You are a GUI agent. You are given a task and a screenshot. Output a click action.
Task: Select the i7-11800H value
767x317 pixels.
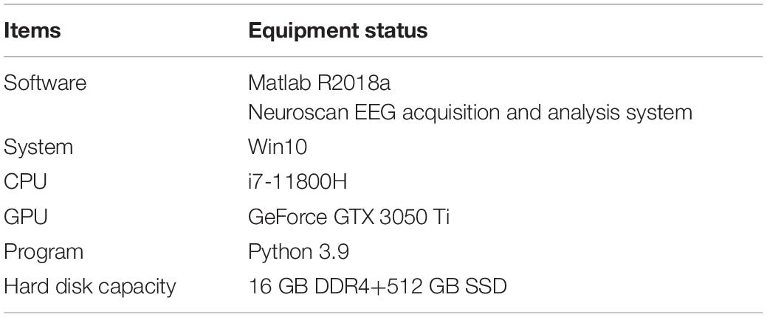297,182
